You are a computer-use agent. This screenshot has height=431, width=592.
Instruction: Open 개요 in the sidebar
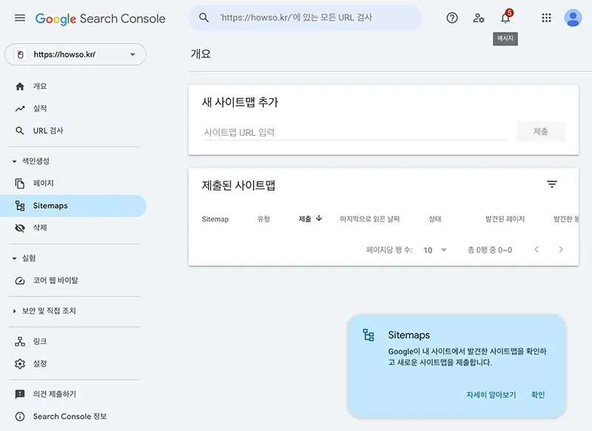[73, 86]
